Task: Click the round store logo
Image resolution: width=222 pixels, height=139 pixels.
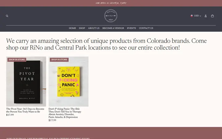Action: [111, 16]
